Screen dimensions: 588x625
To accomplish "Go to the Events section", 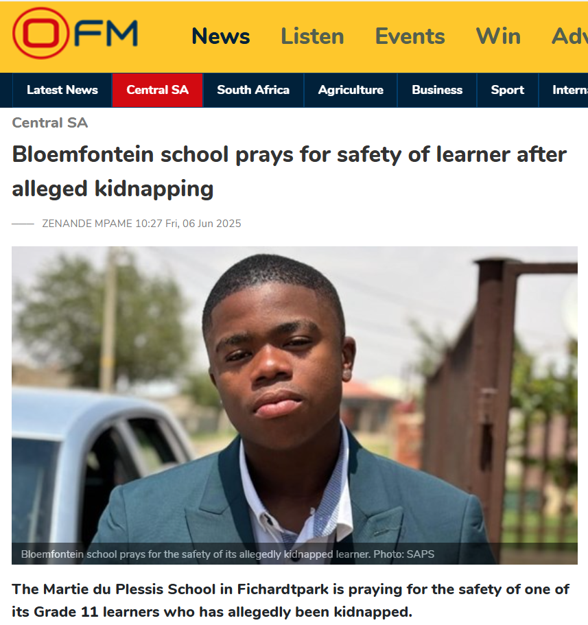I will (410, 36).
